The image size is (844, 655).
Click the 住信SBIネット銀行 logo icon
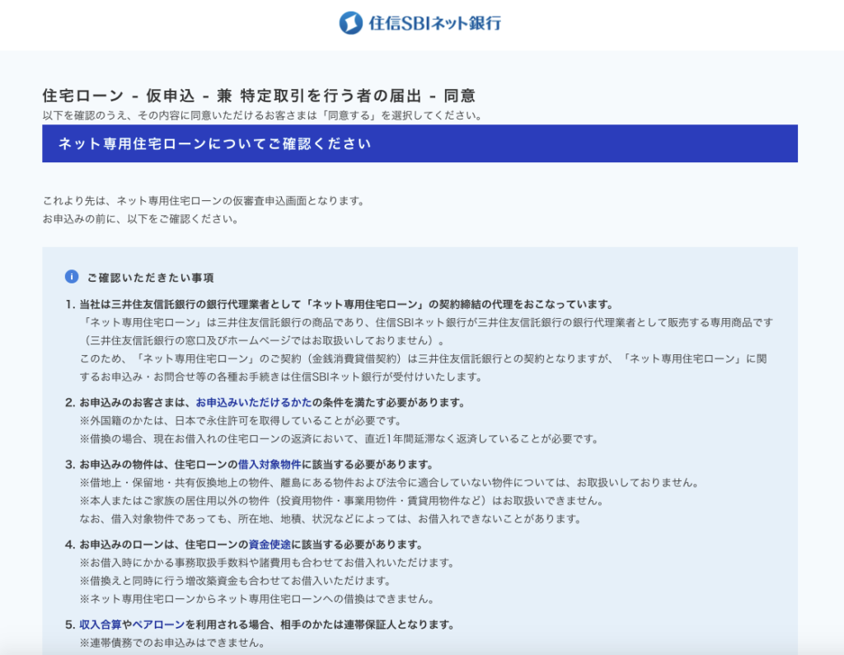coord(350,22)
